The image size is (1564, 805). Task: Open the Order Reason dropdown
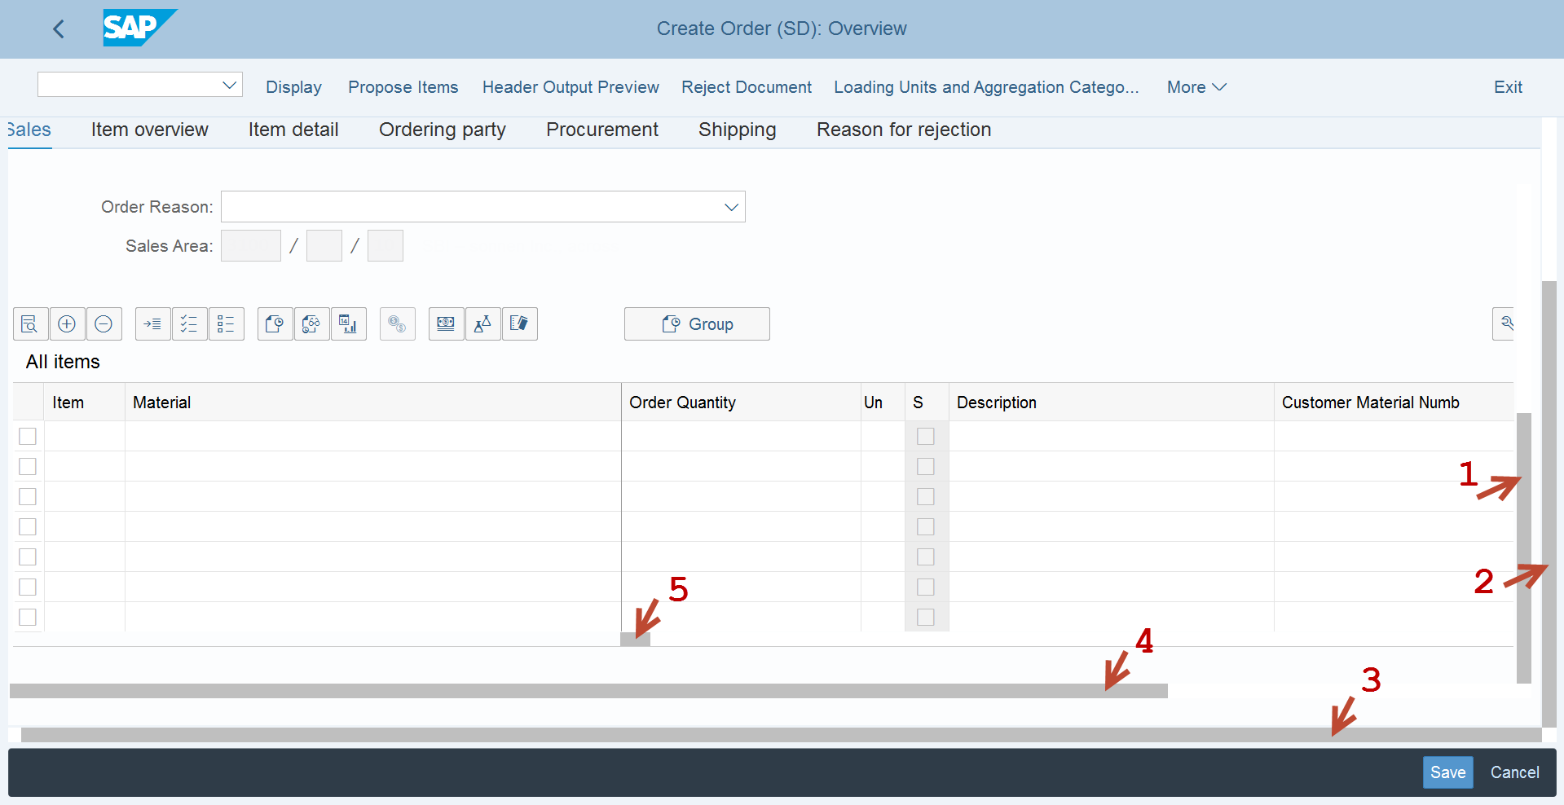[x=731, y=207]
